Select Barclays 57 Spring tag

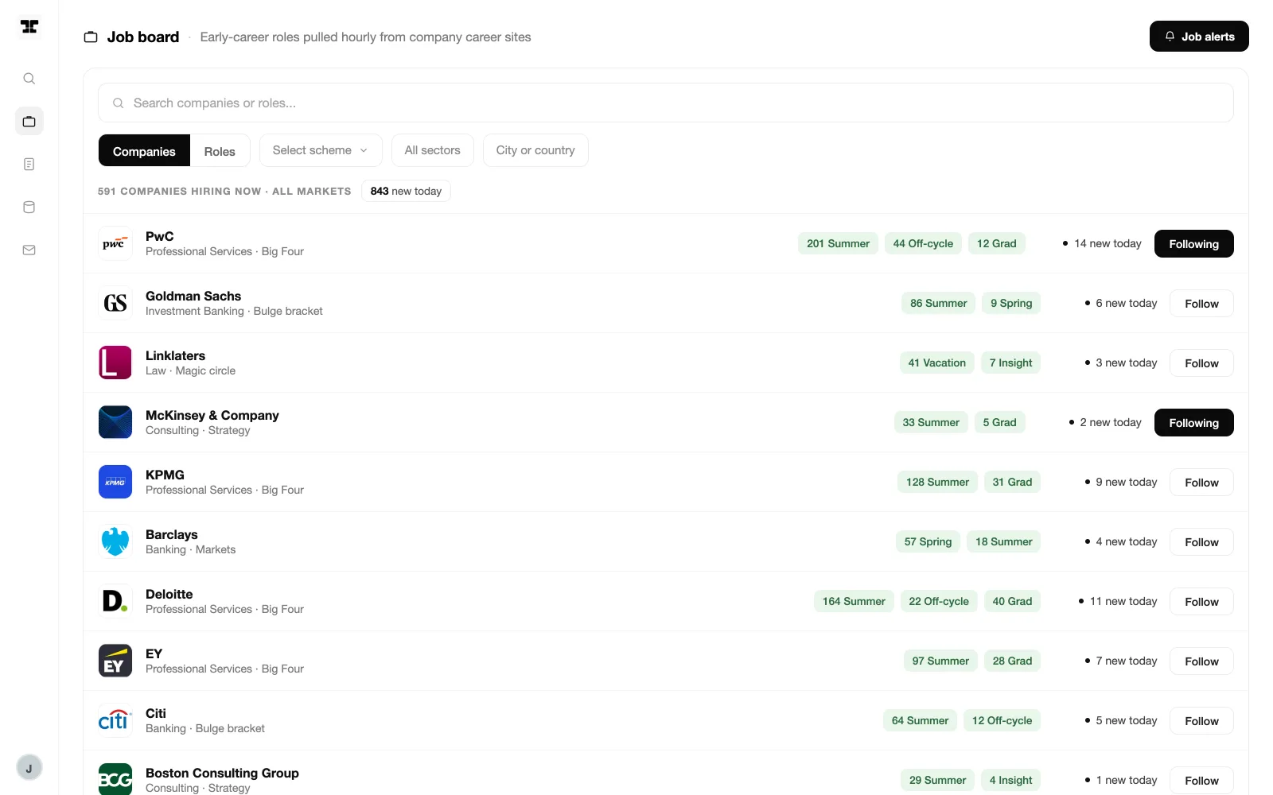(x=928, y=541)
